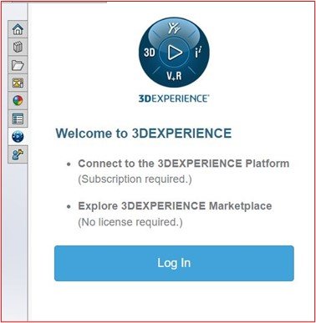Open the File Explorer folder tab

tap(18, 65)
